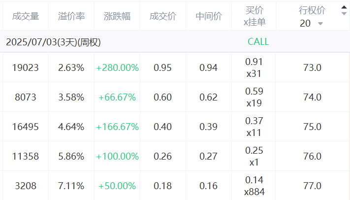Select the 成交价 column header

click(x=163, y=16)
